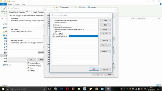The image size is (162, 91).
Task: Click the Edit button in edit dialog
Action: pyautogui.click(x=105, y=25)
